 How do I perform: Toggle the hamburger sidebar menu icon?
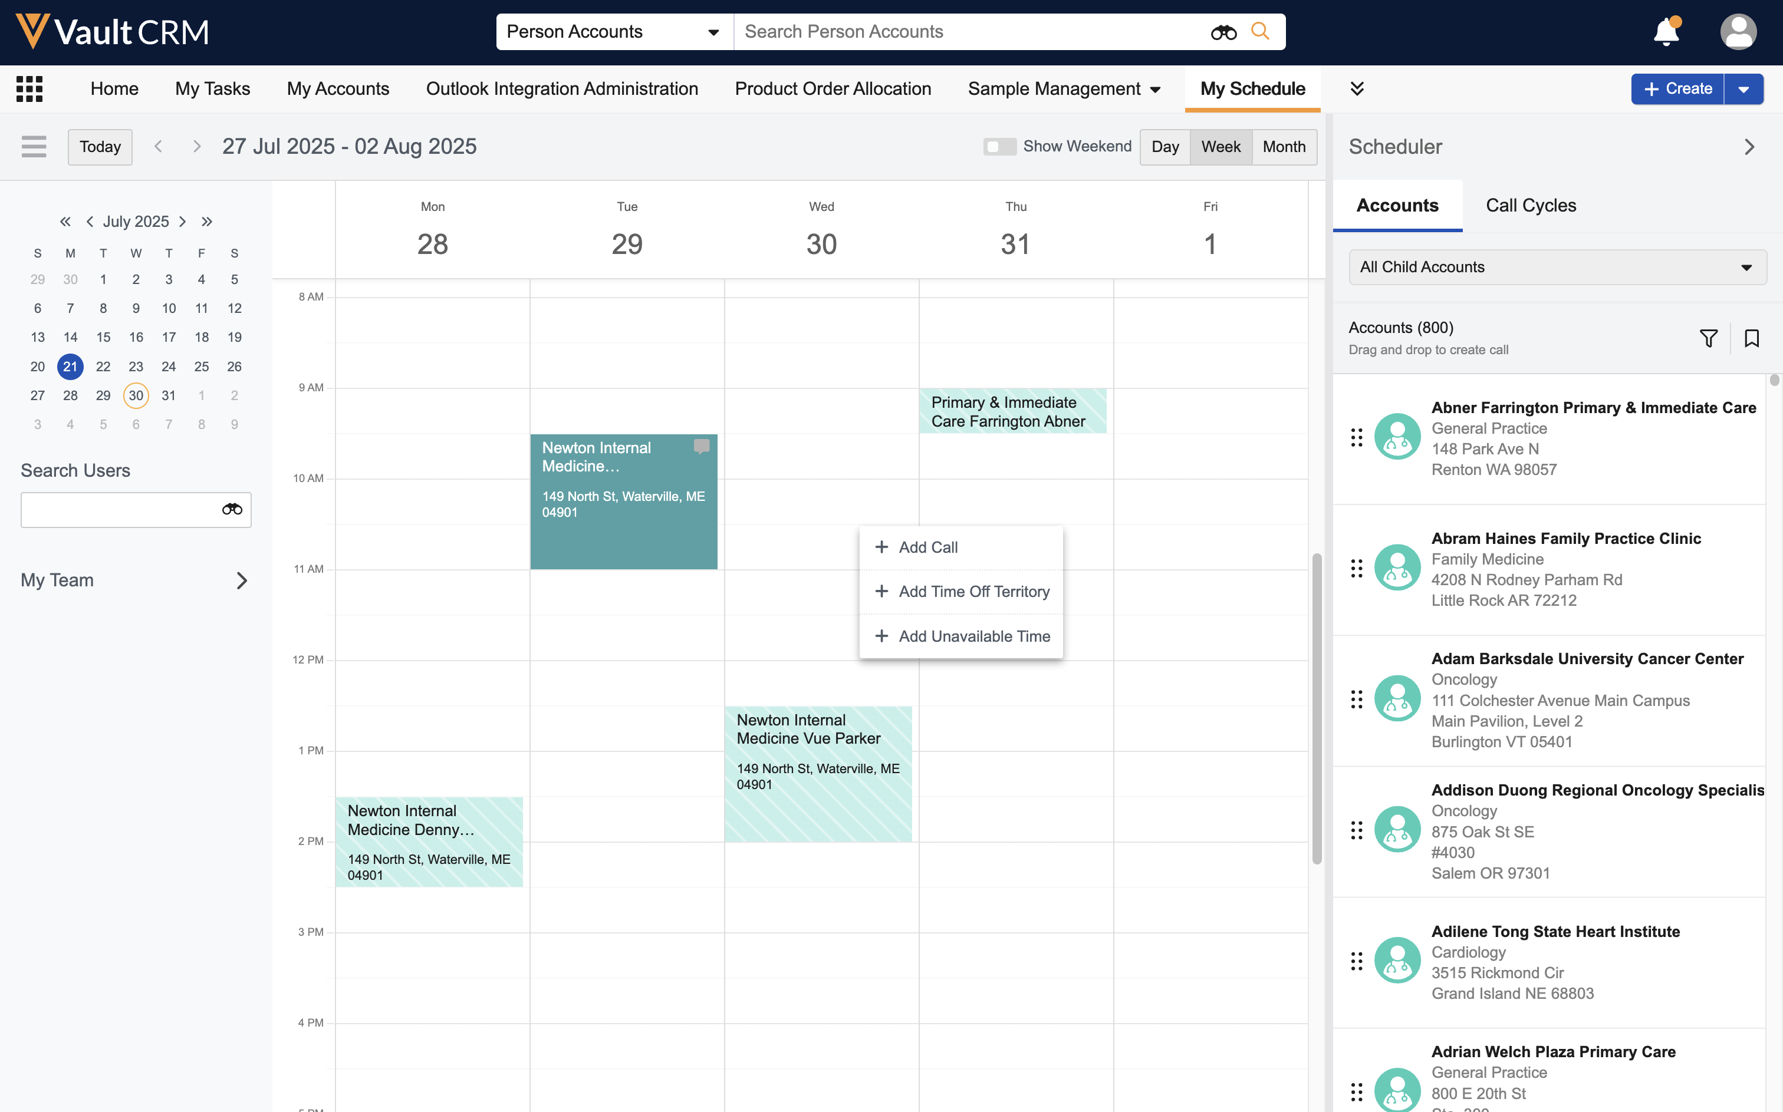[x=34, y=146]
